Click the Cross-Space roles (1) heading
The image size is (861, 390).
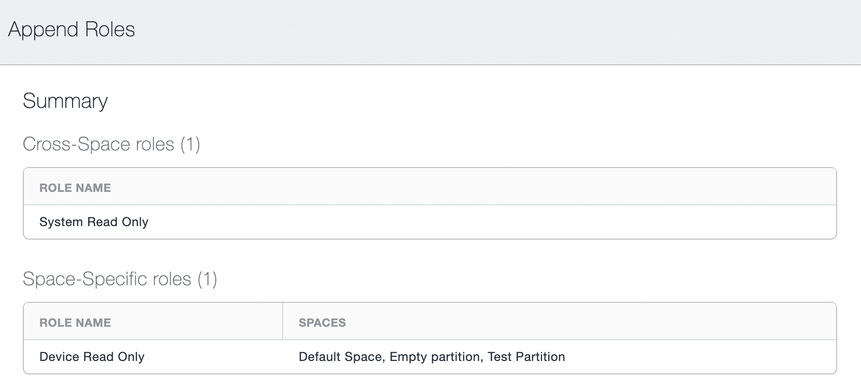112,144
